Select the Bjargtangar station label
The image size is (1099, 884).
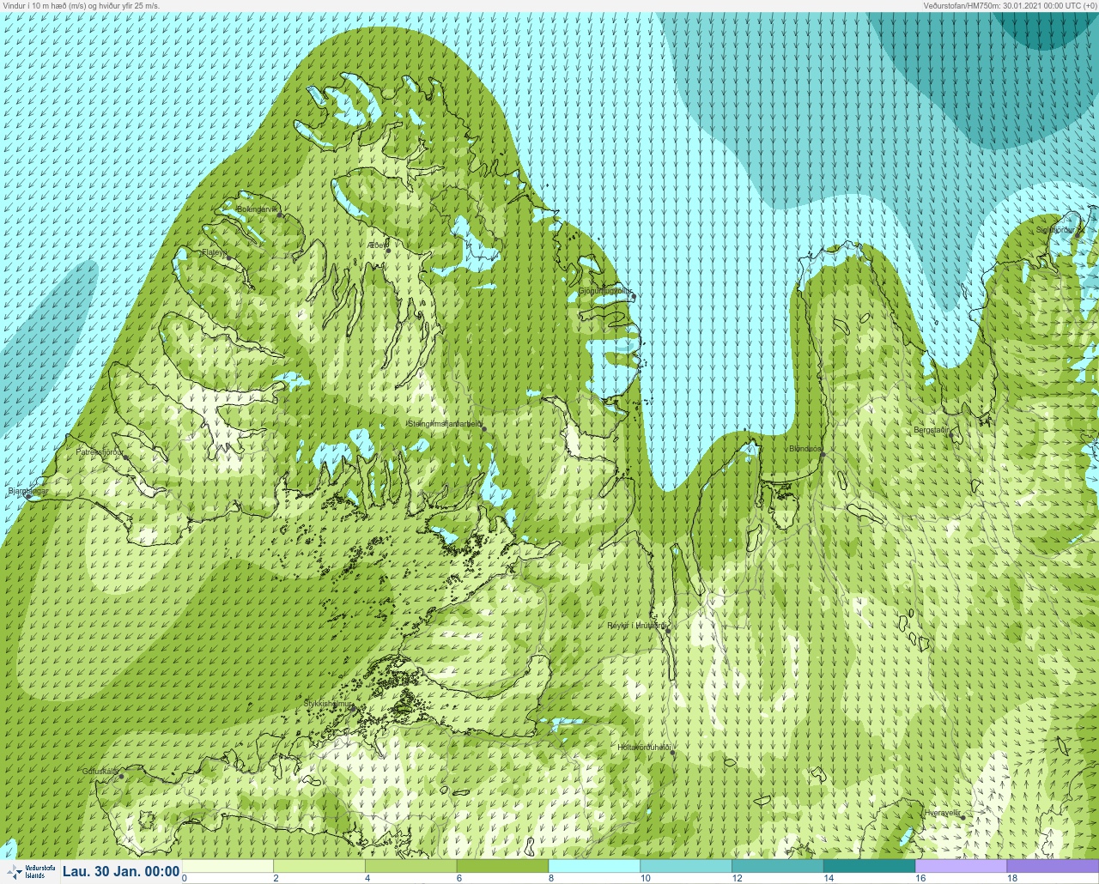pos(27,492)
